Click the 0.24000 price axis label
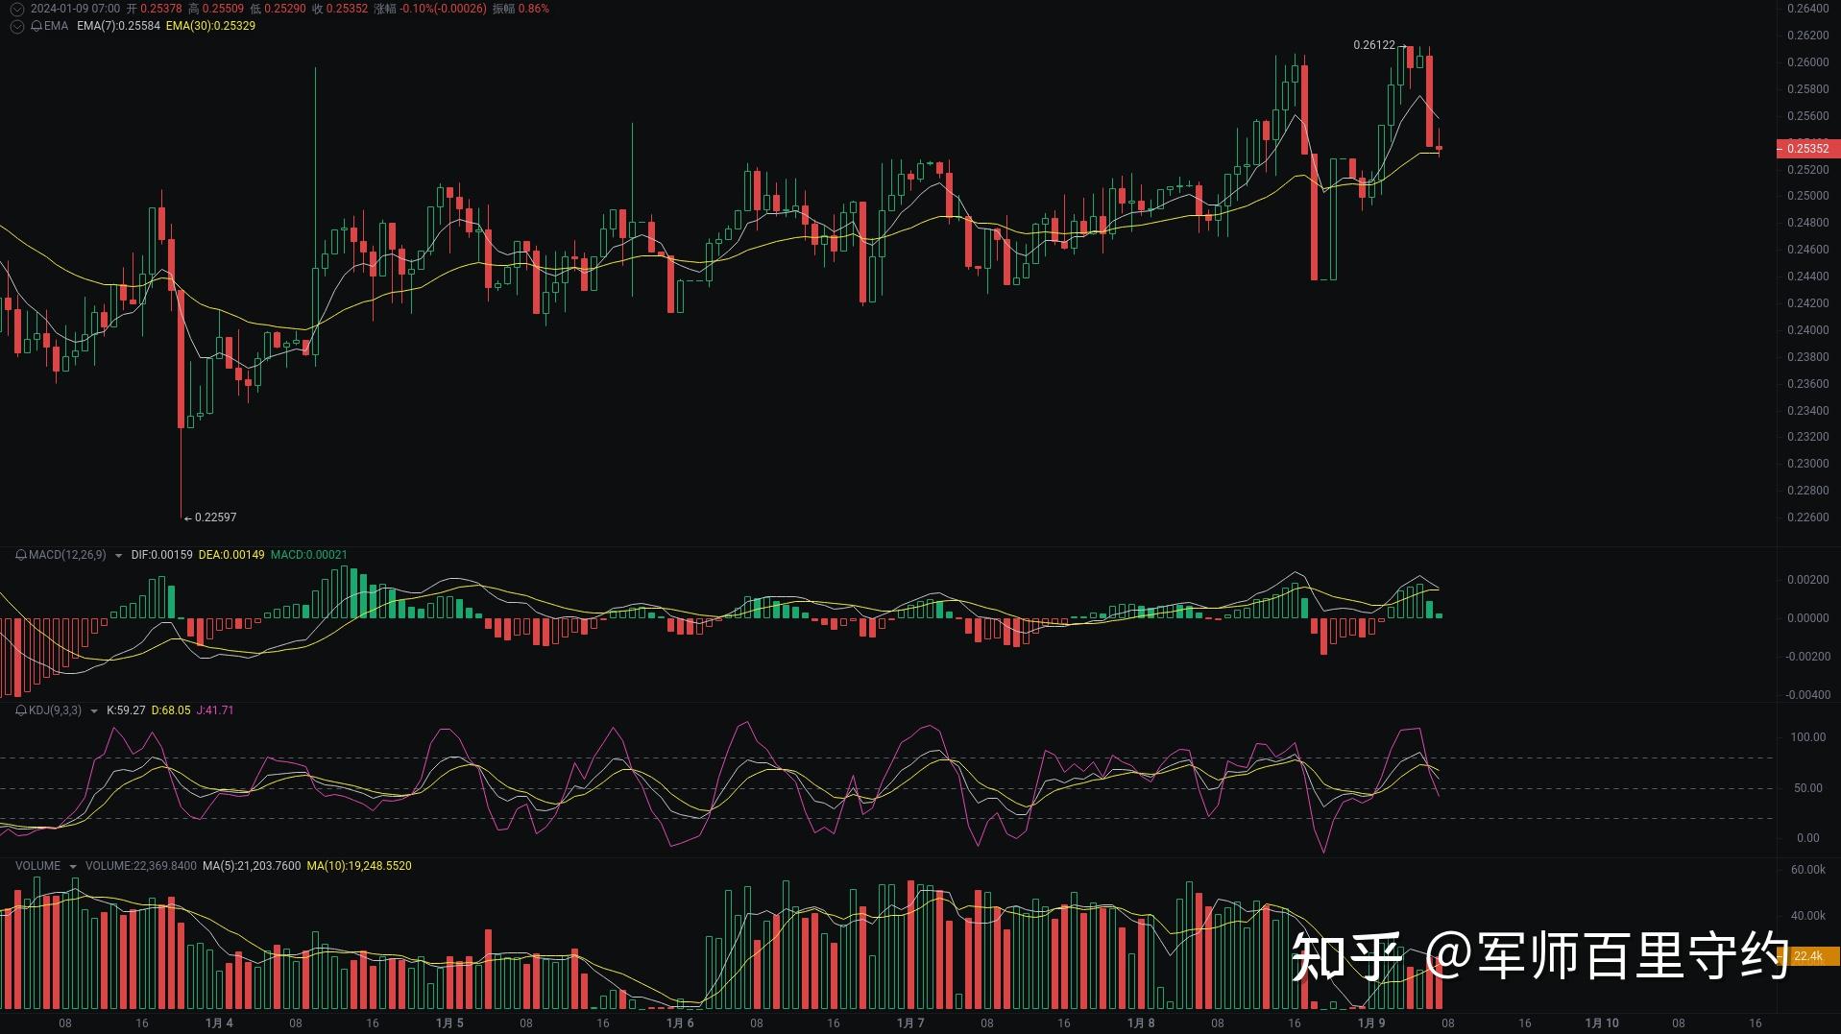 coord(1807,330)
